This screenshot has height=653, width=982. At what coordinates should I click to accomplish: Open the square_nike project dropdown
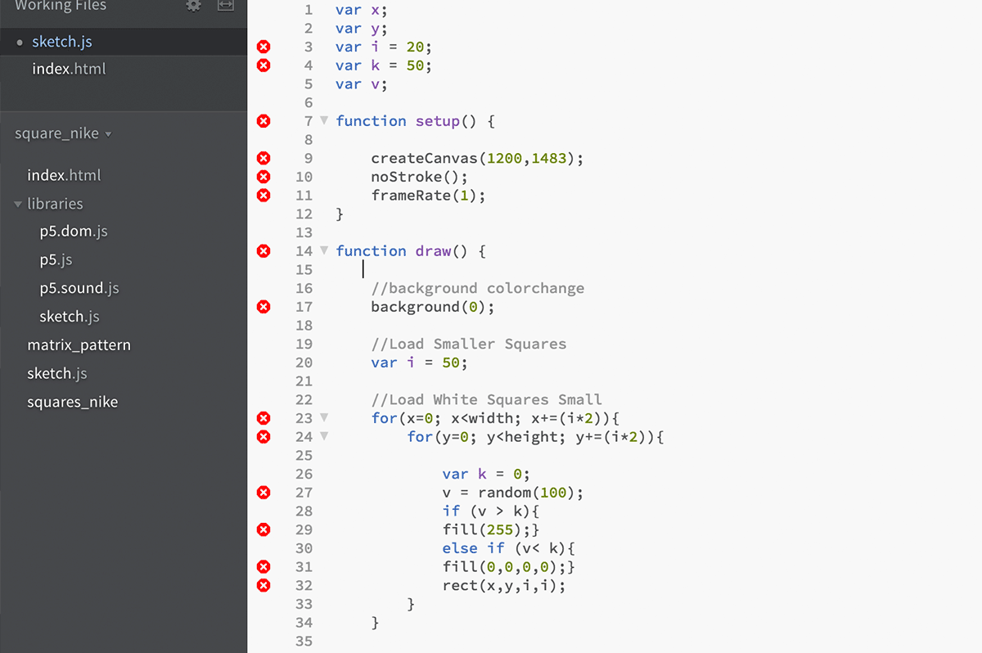[63, 134]
